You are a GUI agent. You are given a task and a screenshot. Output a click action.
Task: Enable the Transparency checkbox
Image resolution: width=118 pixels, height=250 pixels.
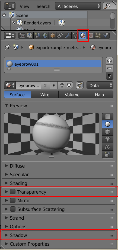click(13, 192)
